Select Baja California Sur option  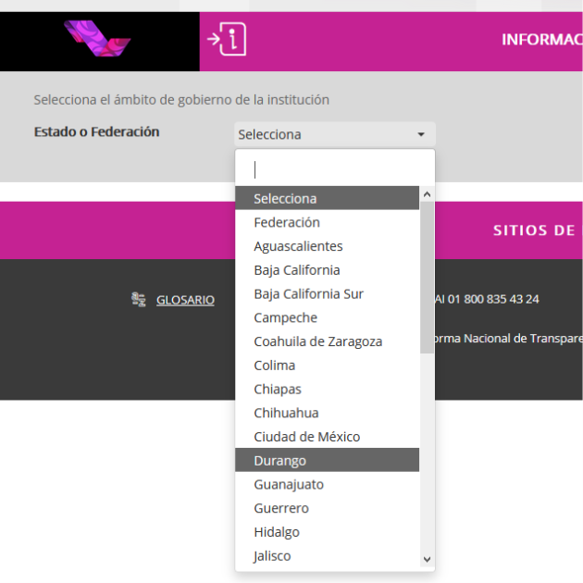point(308,294)
